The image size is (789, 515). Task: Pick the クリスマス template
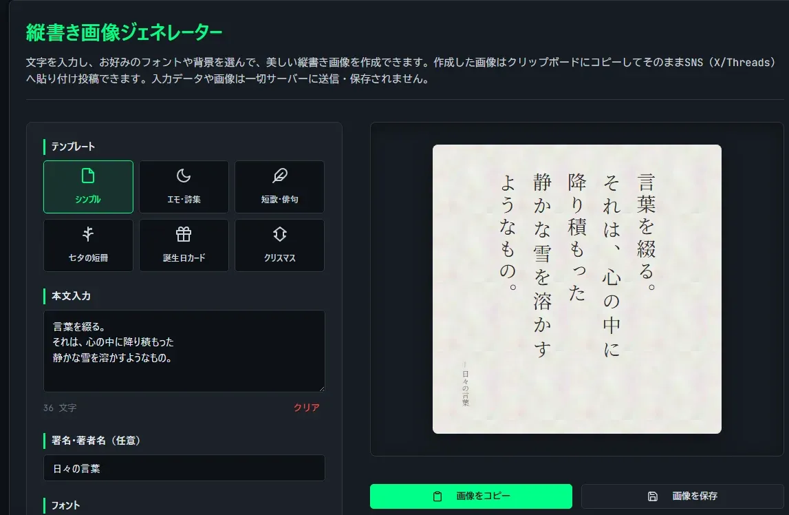coord(279,245)
